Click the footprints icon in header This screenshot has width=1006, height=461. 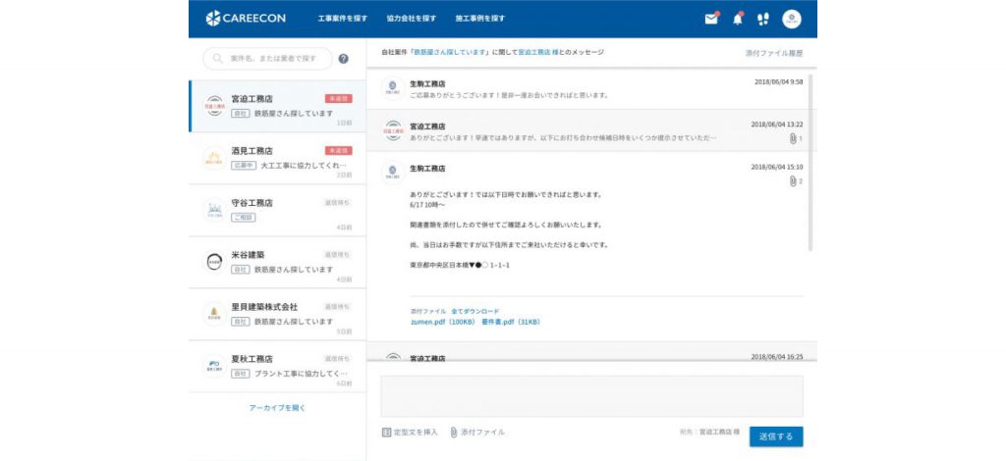pos(762,19)
